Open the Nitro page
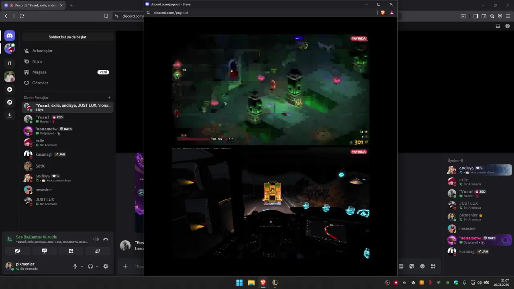The height and width of the screenshot is (289, 514). (x=67, y=61)
